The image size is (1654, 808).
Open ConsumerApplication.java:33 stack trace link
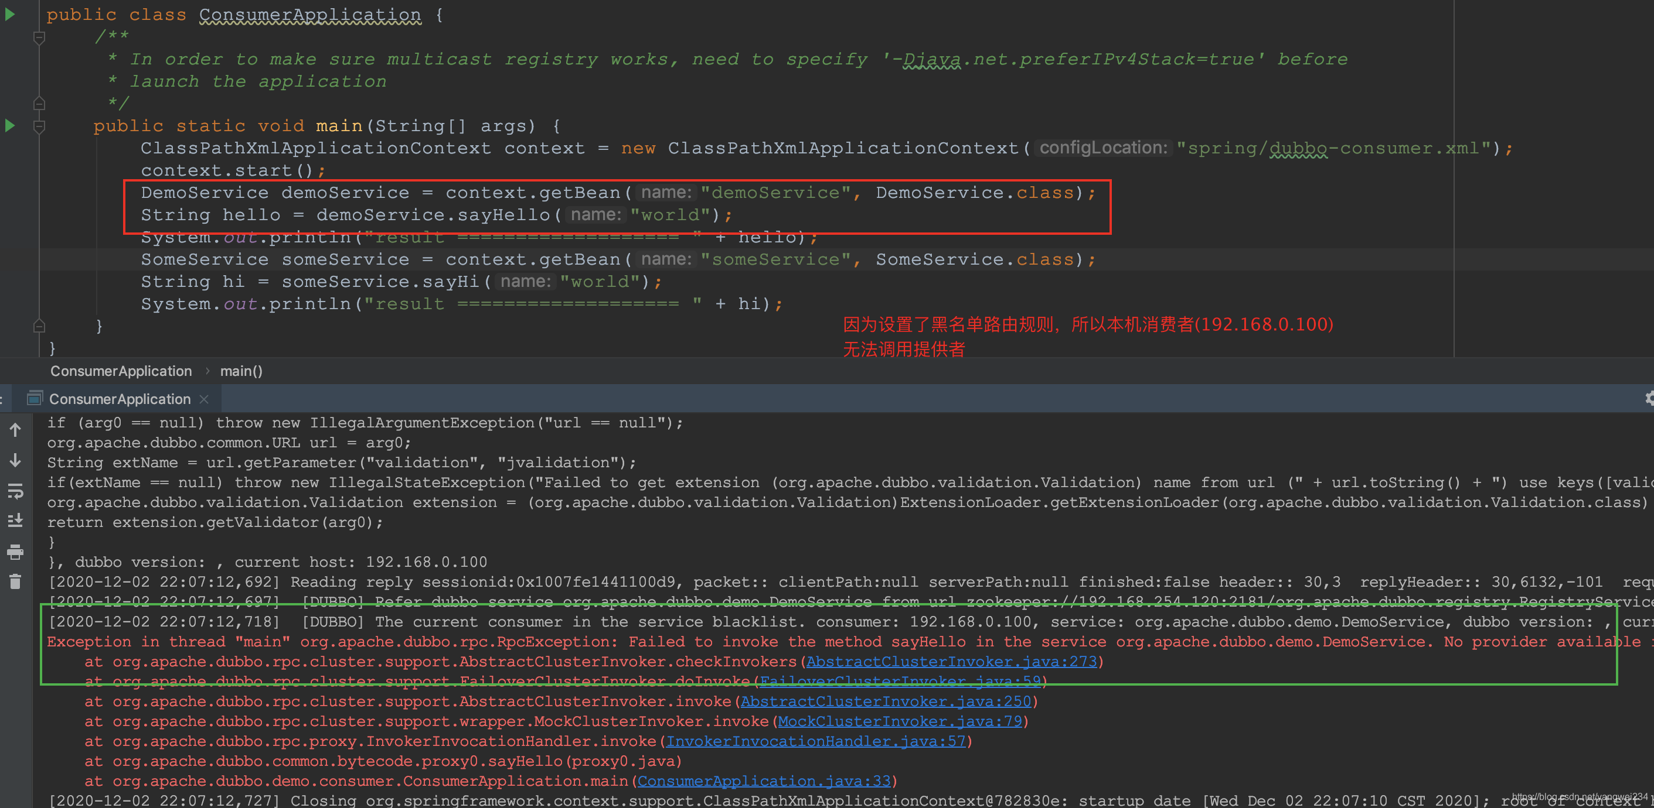(x=764, y=780)
